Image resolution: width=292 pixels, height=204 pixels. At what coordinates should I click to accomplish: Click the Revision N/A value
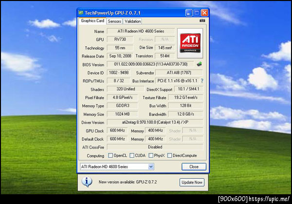click(165, 39)
